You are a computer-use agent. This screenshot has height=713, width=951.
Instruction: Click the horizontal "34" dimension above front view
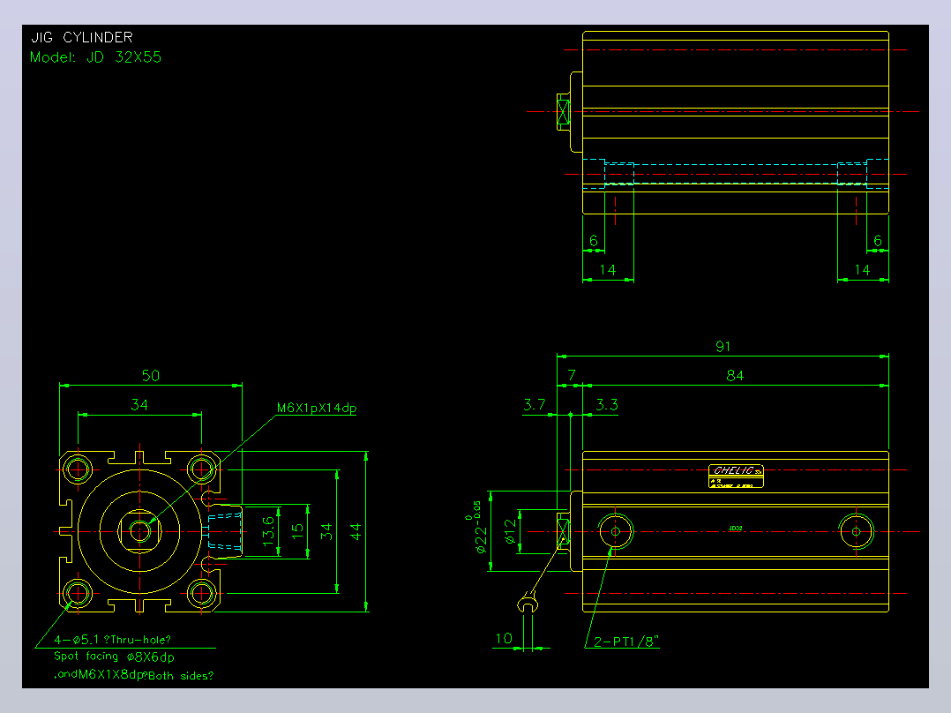pos(139,405)
